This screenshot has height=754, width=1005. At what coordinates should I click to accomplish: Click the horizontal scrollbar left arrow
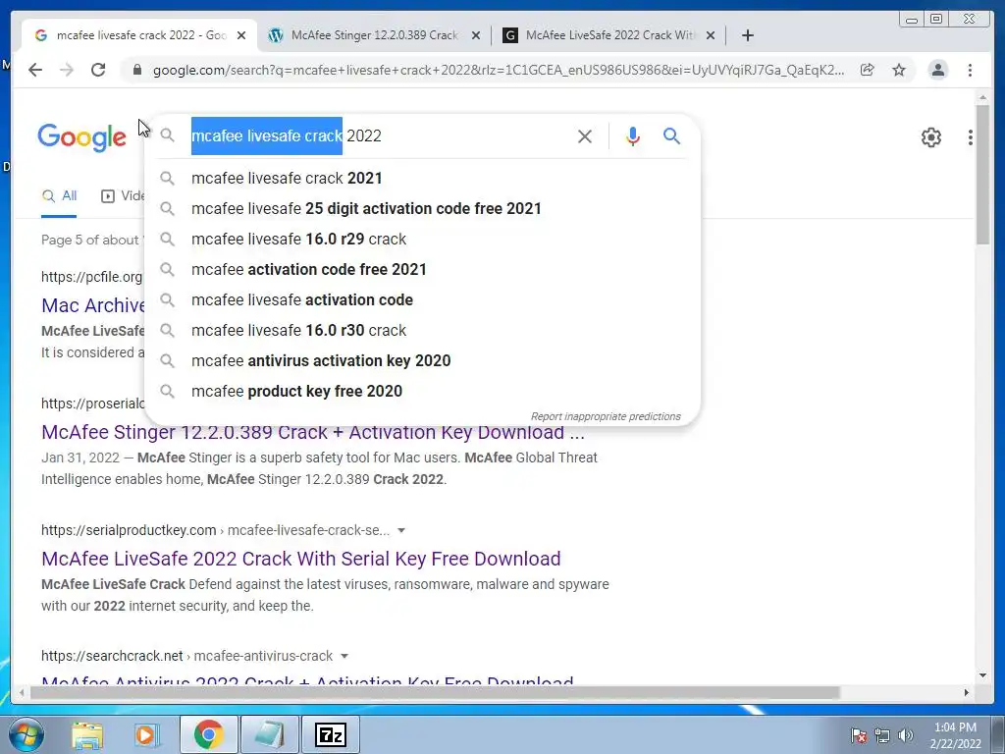tap(22, 692)
